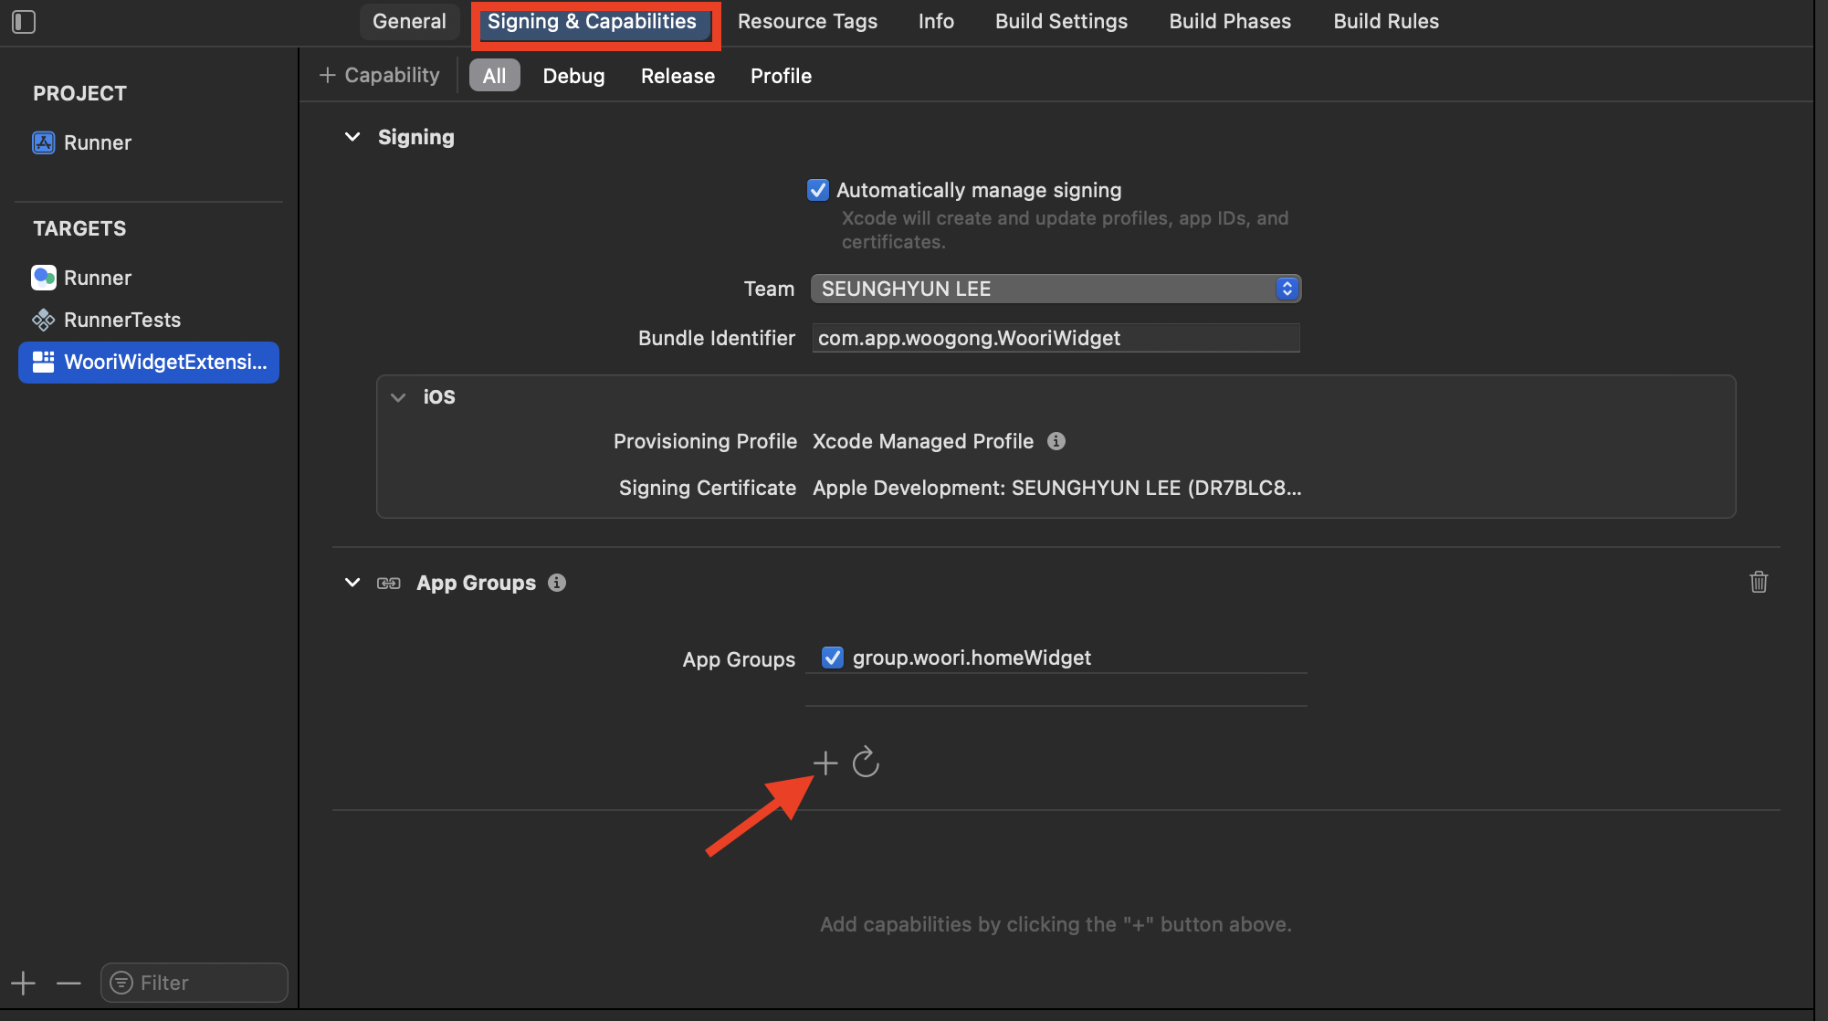This screenshot has width=1828, height=1021.
Task: Select the All configuration filter
Action: click(494, 76)
